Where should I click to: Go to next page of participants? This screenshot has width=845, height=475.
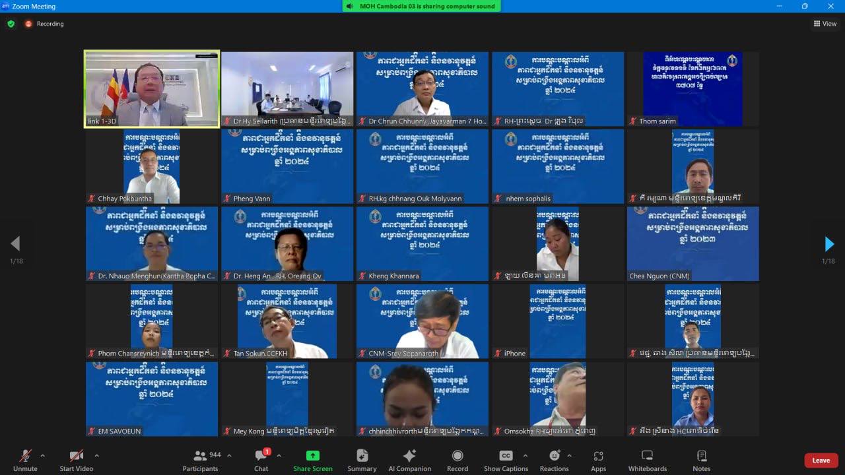click(829, 244)
